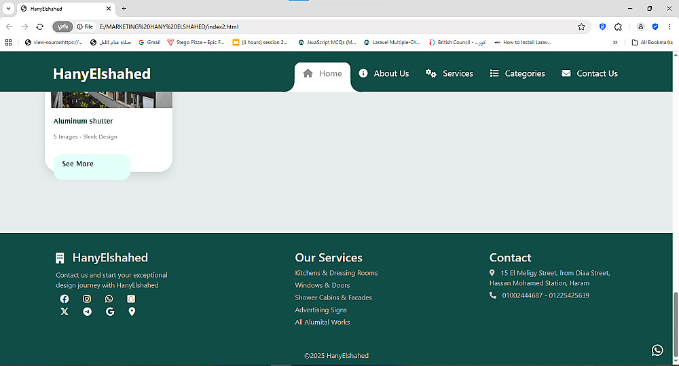Open the map location pin icon in footer socials
This screenshot has height=366, width=679.
click(132, 312)
